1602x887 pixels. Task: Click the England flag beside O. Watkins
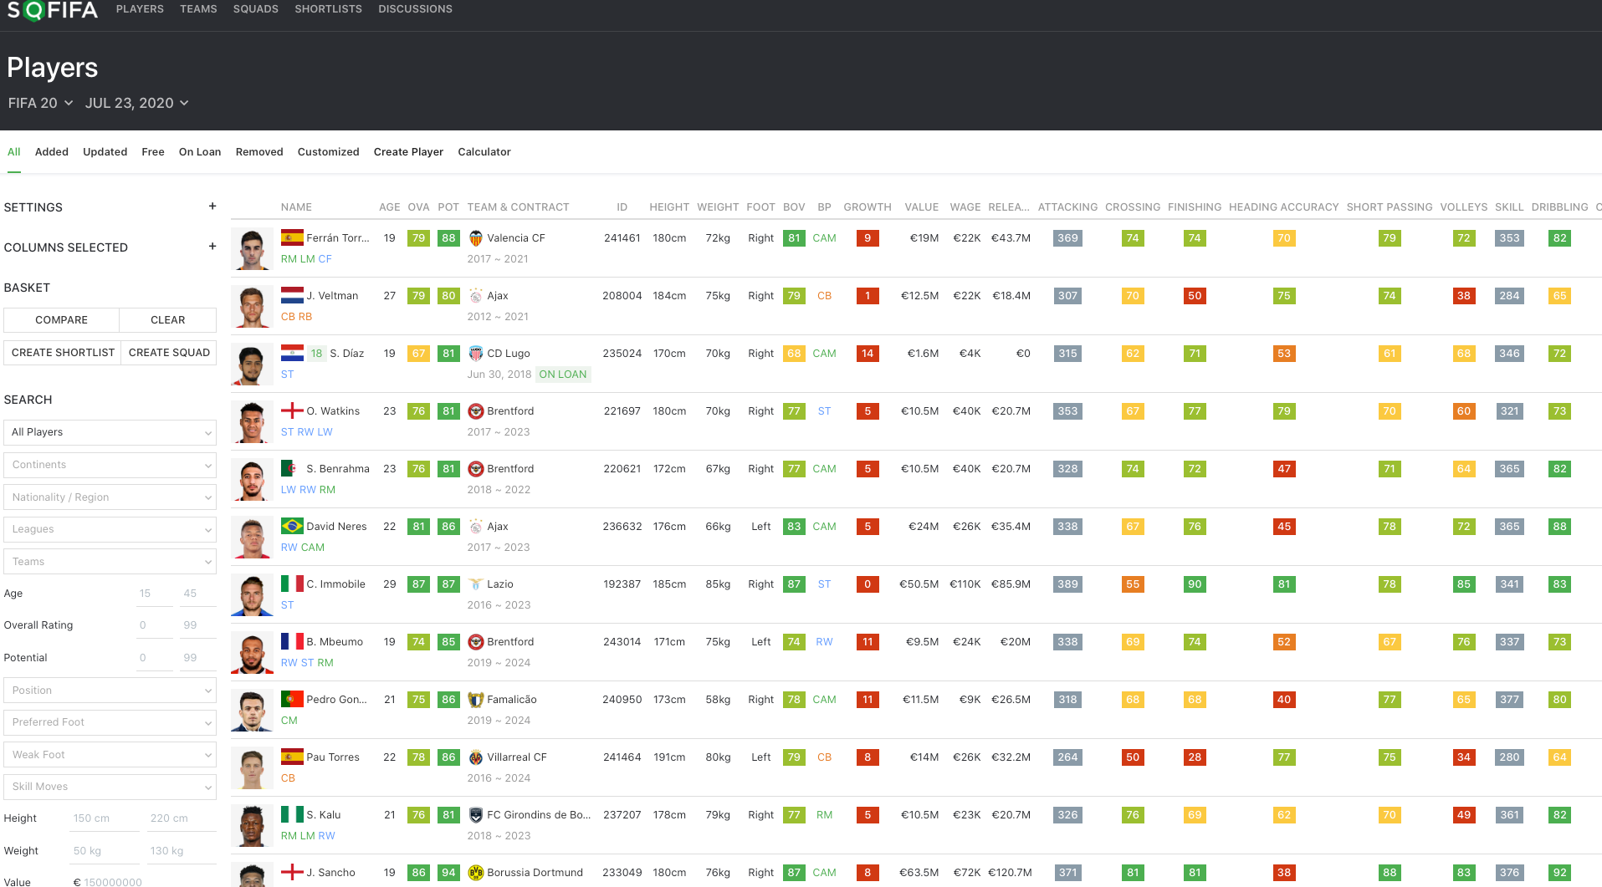(x=292, y=410)
